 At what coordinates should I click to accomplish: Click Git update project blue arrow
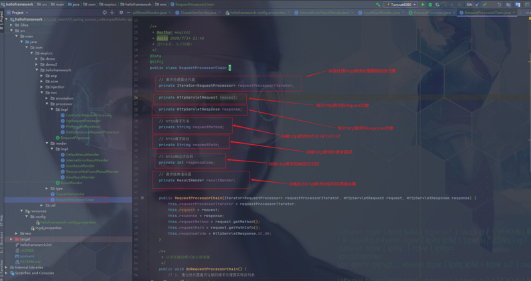477,5
